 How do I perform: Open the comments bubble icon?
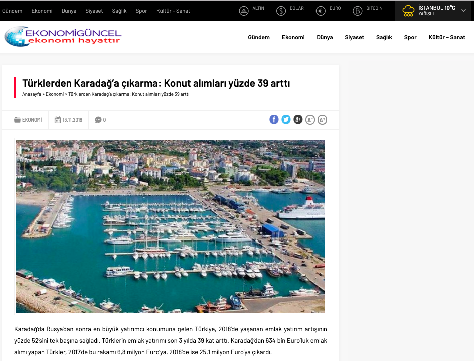98,120
